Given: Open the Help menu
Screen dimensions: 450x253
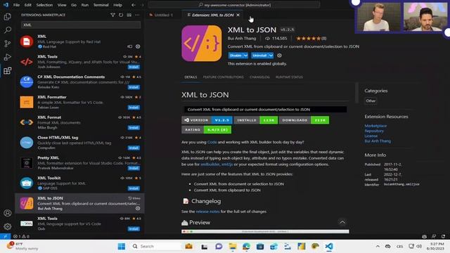Looking at the screenshot, I should click(117, 5).
